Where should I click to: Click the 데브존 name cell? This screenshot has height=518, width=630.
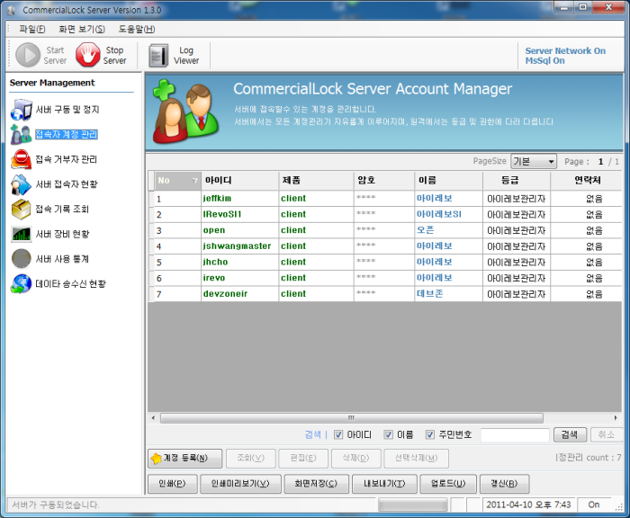[448, 294]
